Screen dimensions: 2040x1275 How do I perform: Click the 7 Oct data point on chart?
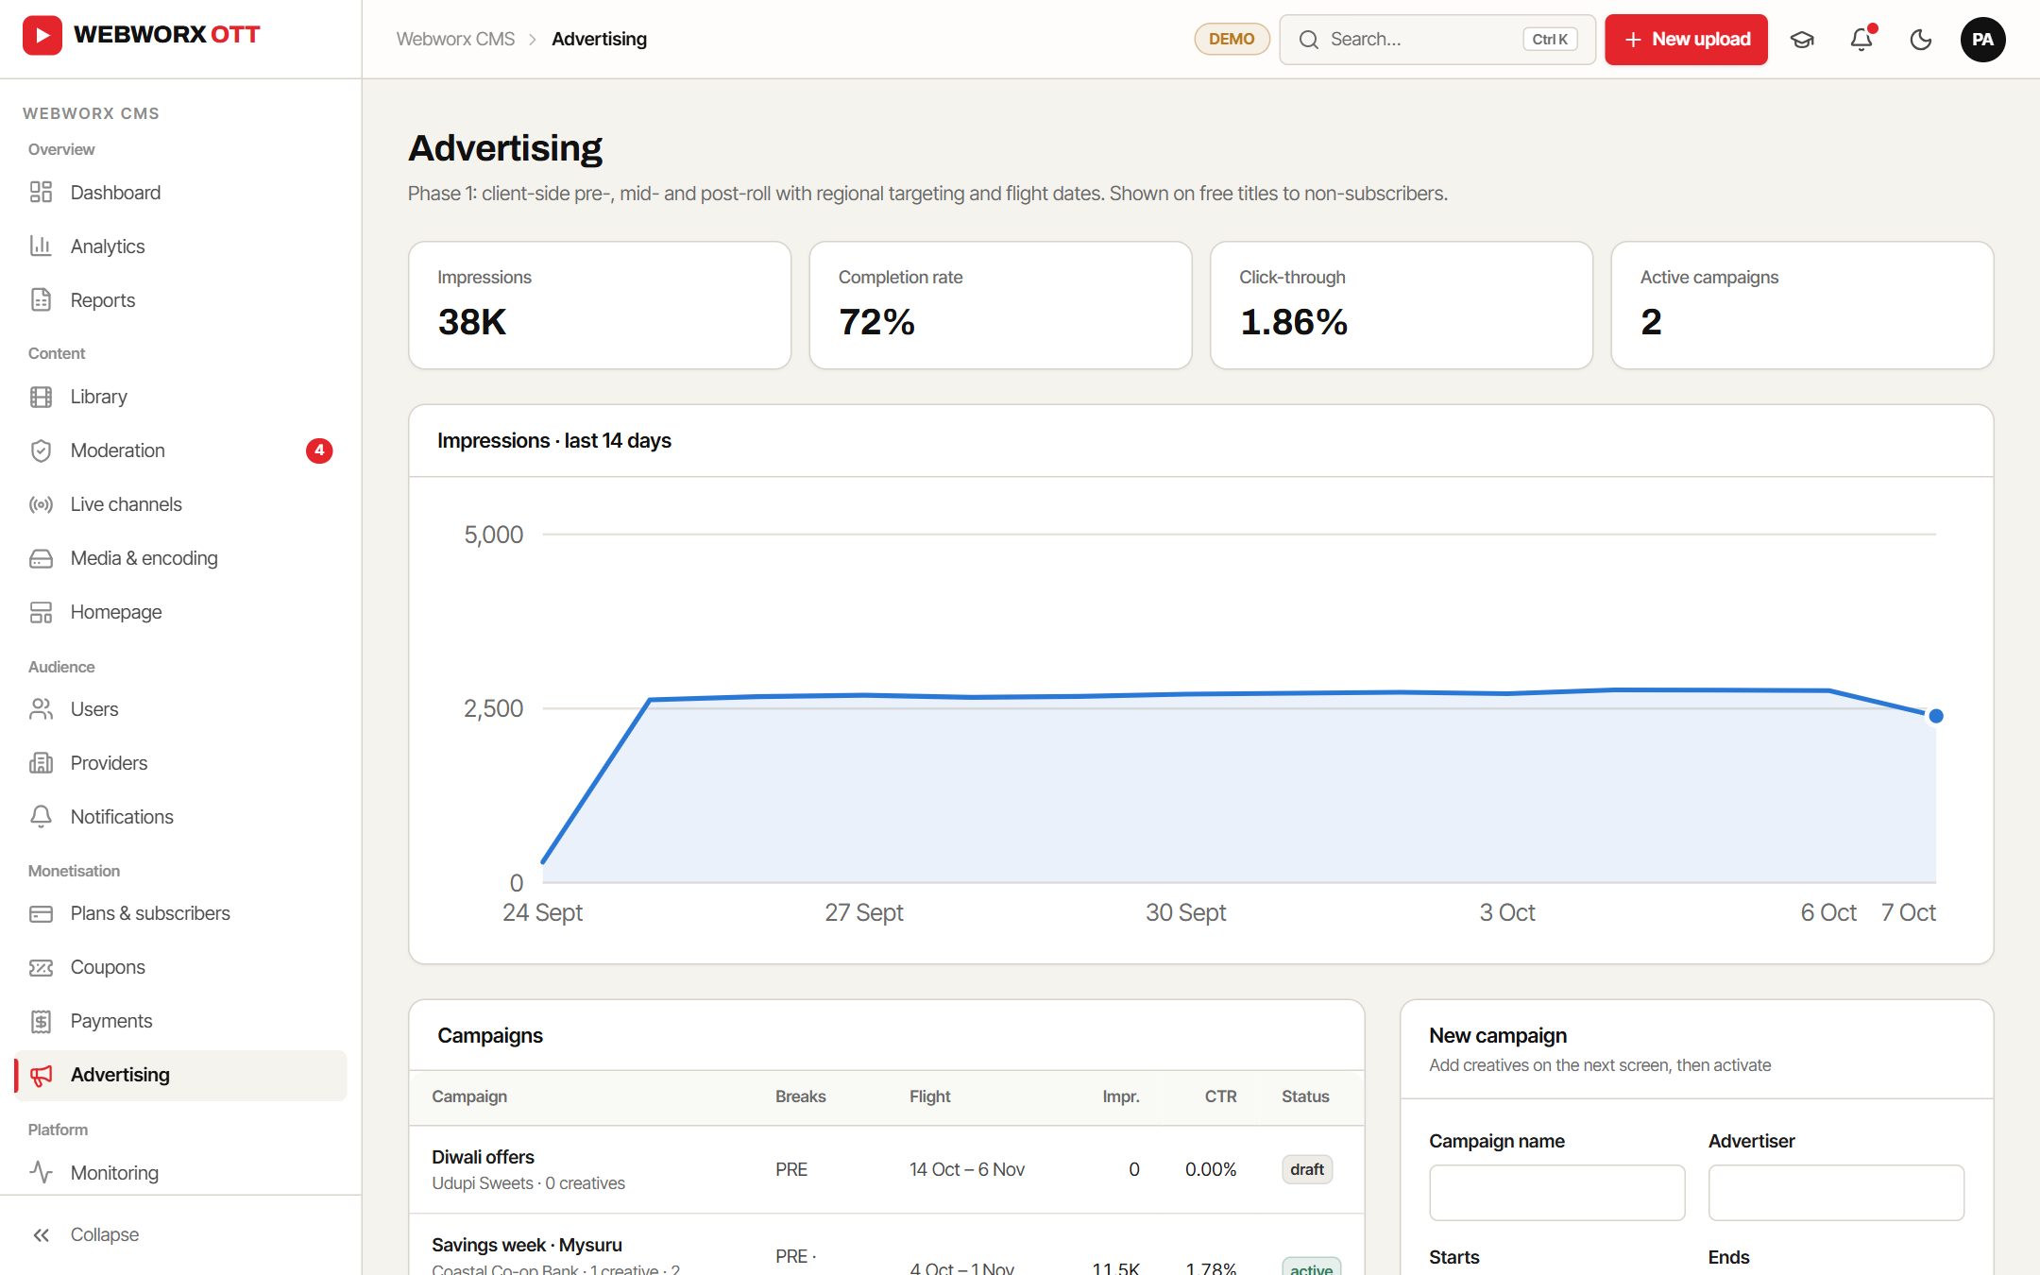pyautogui.click(x=1936, y=716)
